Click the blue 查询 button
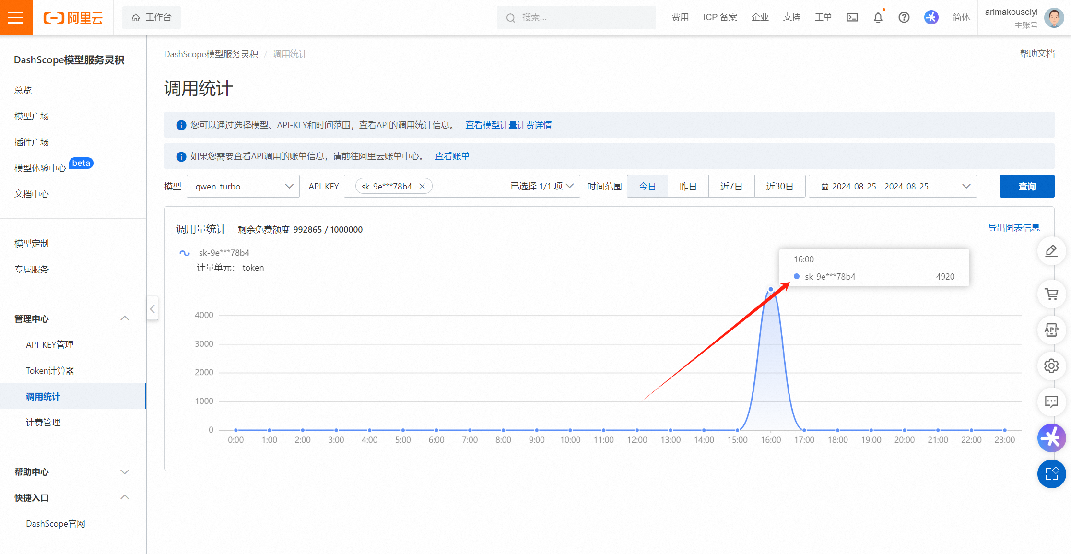 click(1027, 186)
